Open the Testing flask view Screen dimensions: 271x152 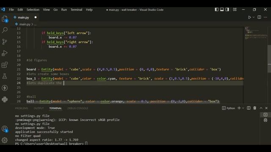(5, 76)
